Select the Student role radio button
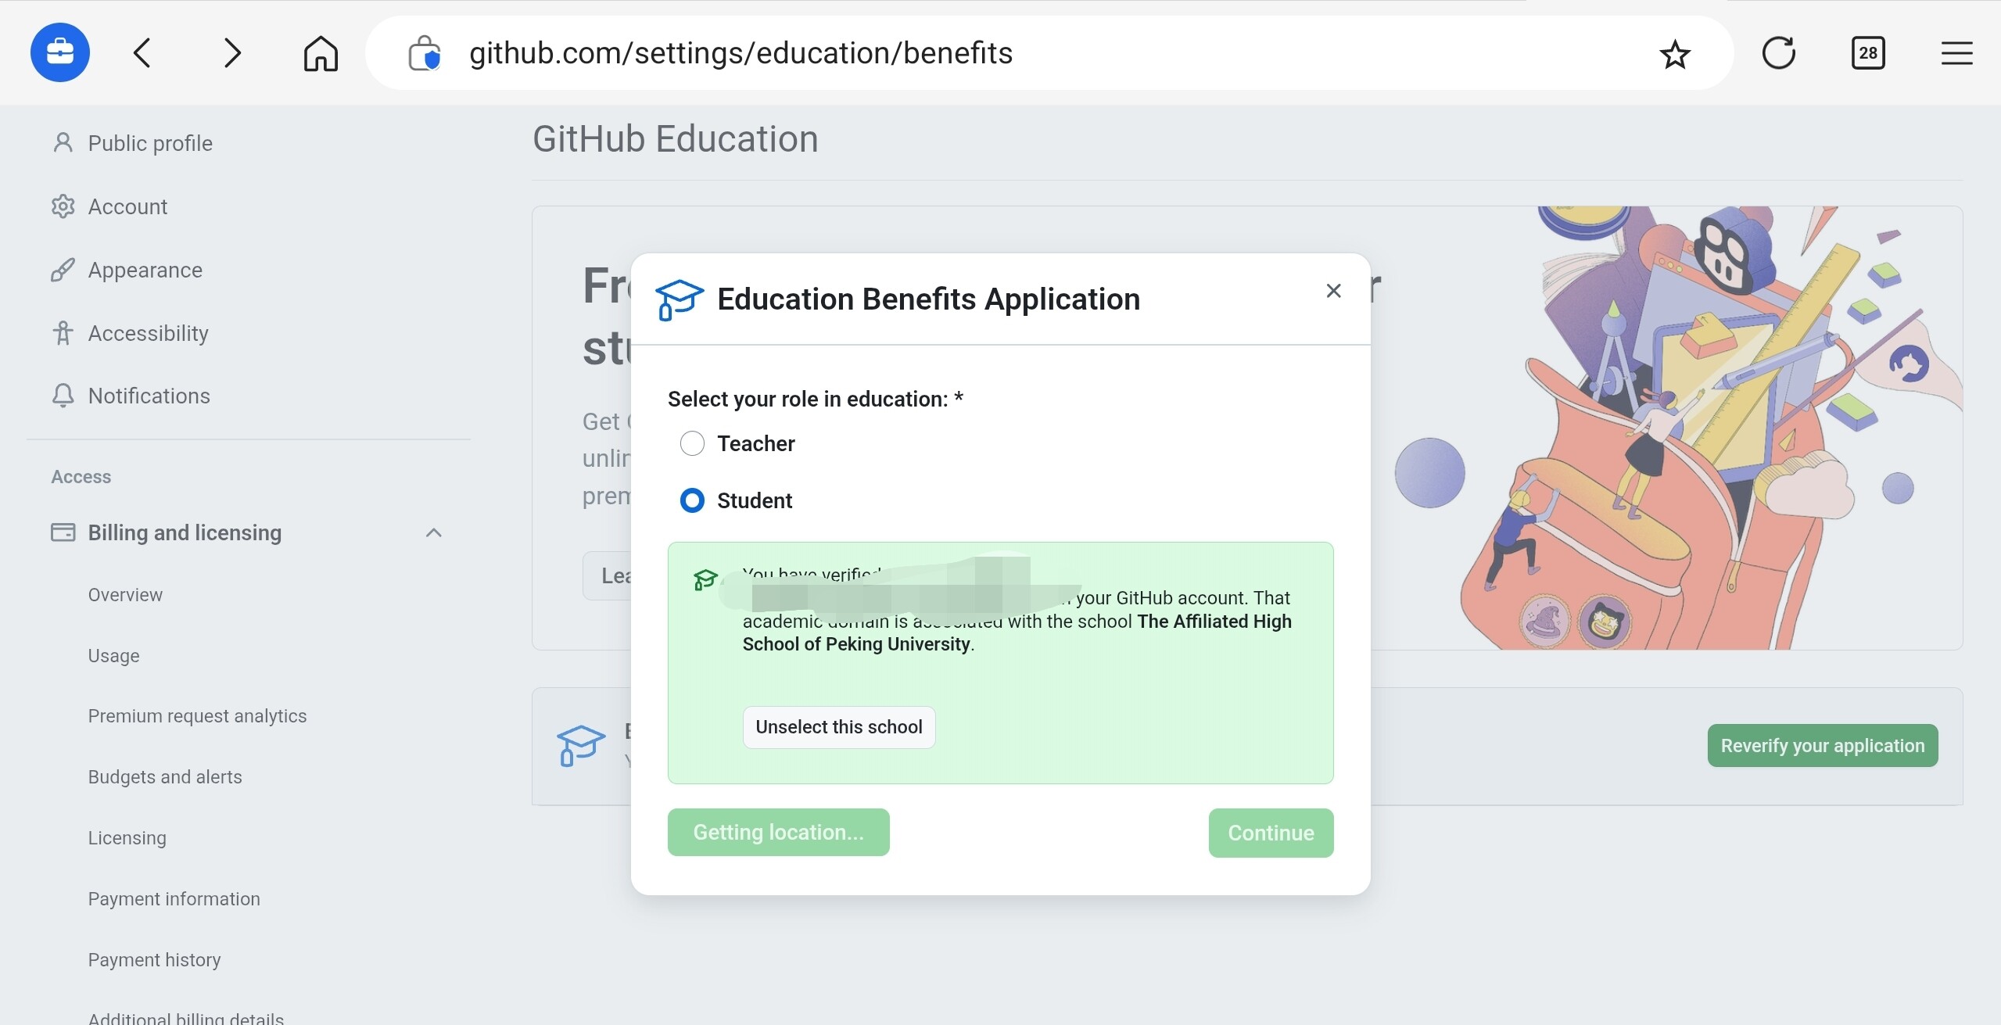 coord(692,500)
